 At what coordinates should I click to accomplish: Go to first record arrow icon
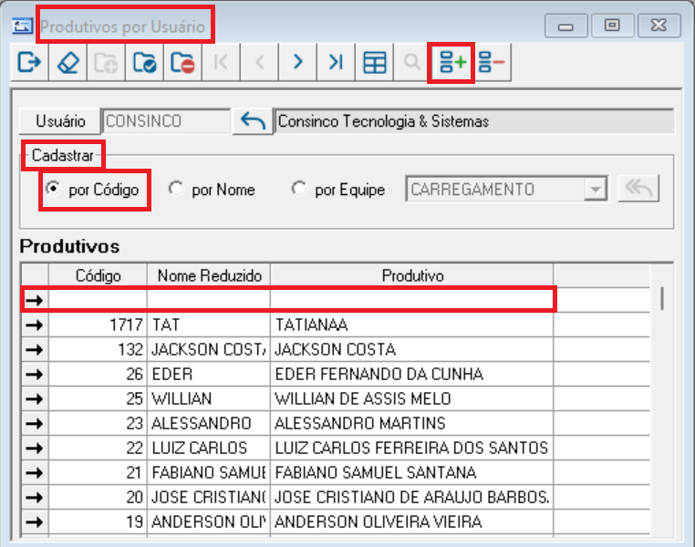coord(221,62)
